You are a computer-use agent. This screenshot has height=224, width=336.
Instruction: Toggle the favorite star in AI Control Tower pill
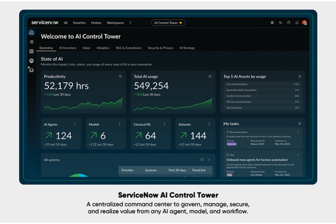(181, 22)
